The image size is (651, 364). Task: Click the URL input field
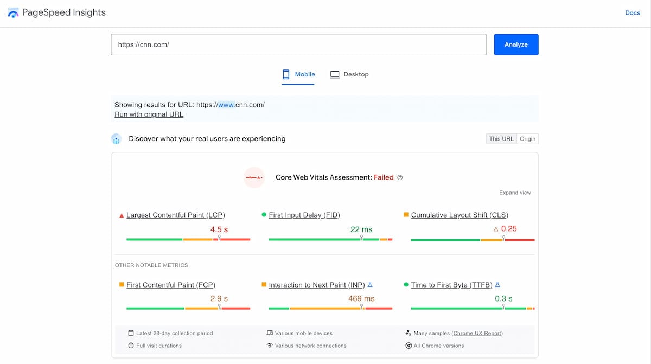298,44
